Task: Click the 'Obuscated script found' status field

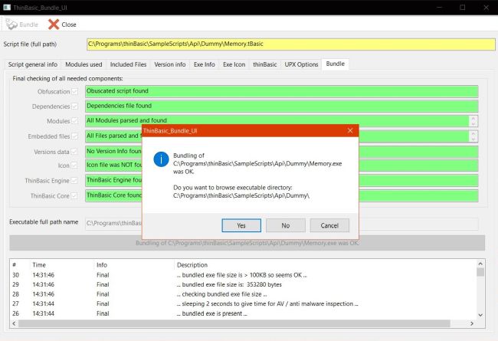Action: [282, 91]
